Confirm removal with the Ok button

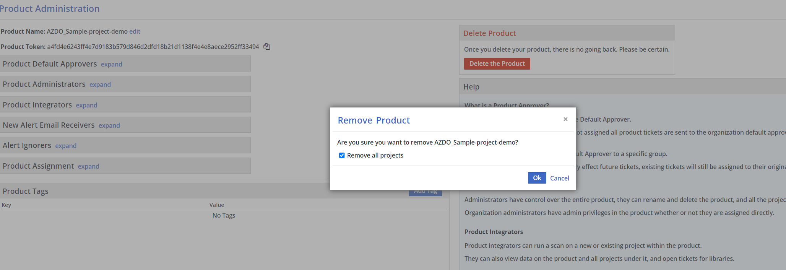(537, 178)
